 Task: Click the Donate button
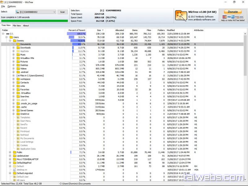coord(232,12)
